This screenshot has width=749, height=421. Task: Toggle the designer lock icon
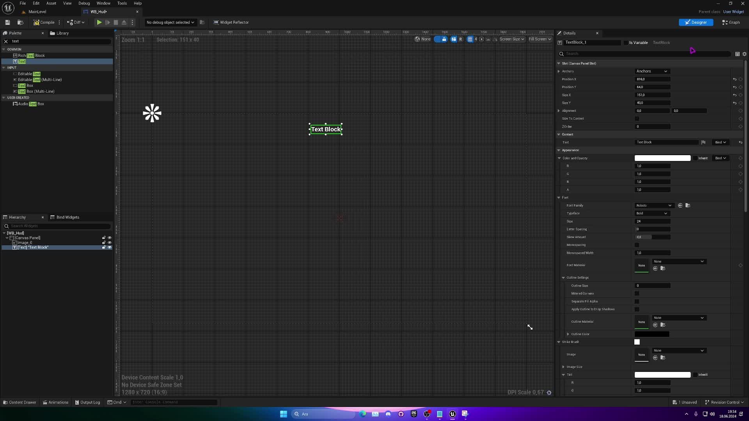point(444,39)
